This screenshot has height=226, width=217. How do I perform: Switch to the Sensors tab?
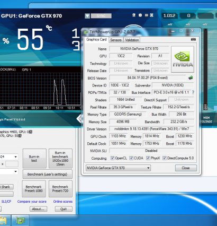coord(116,40)
